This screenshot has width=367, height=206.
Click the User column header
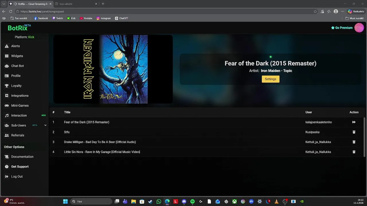click(309, 112)
